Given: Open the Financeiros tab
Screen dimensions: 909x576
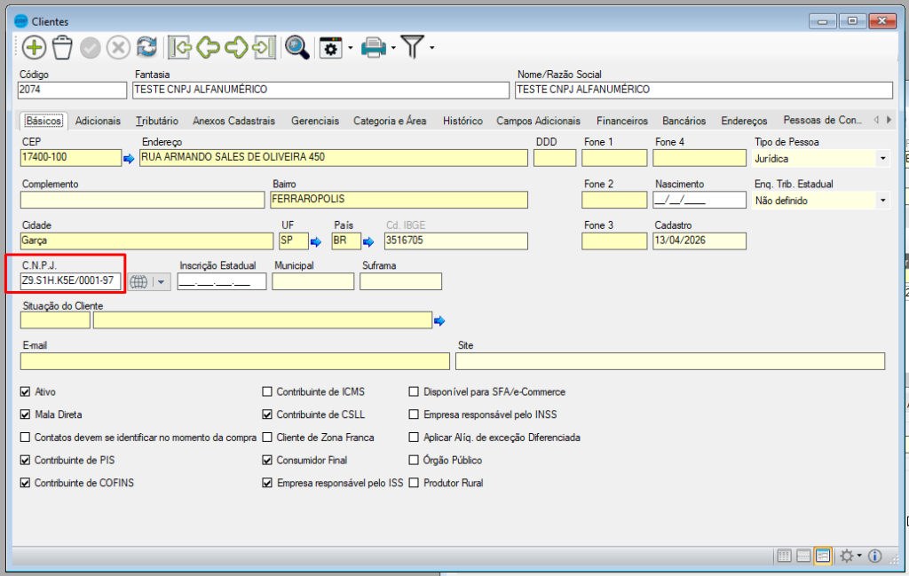Looking at the screenshot, I should pyautogui.click(x=621, y=121).
